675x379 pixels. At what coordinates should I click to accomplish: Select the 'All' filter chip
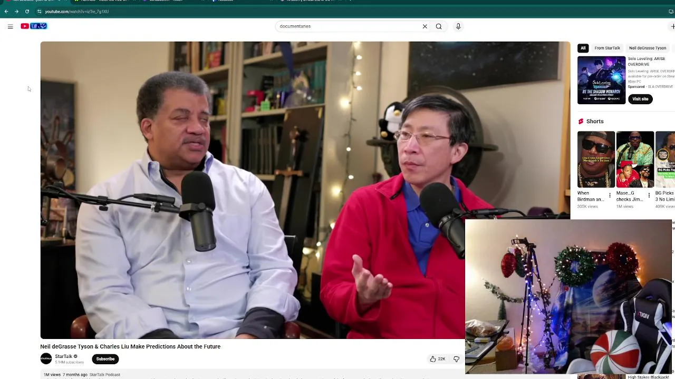[583, 48]
